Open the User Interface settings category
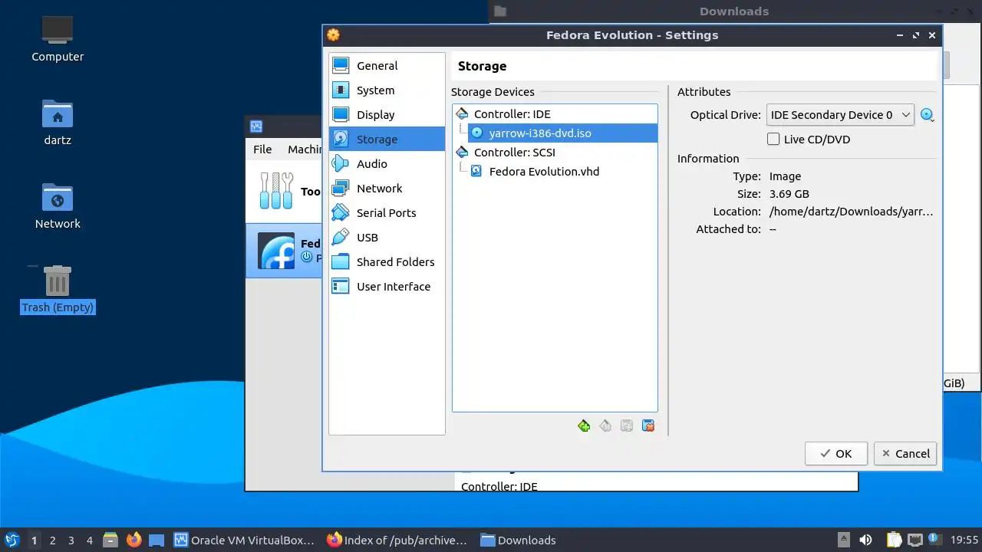The height and width of the screenshot is (552, 982). click(x=387, y=287)
